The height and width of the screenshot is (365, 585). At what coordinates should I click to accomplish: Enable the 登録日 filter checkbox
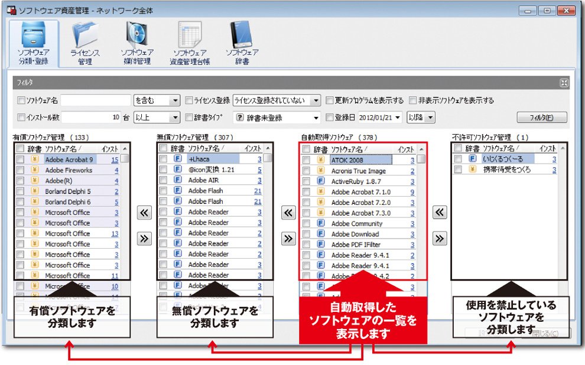tap(330, 118)
